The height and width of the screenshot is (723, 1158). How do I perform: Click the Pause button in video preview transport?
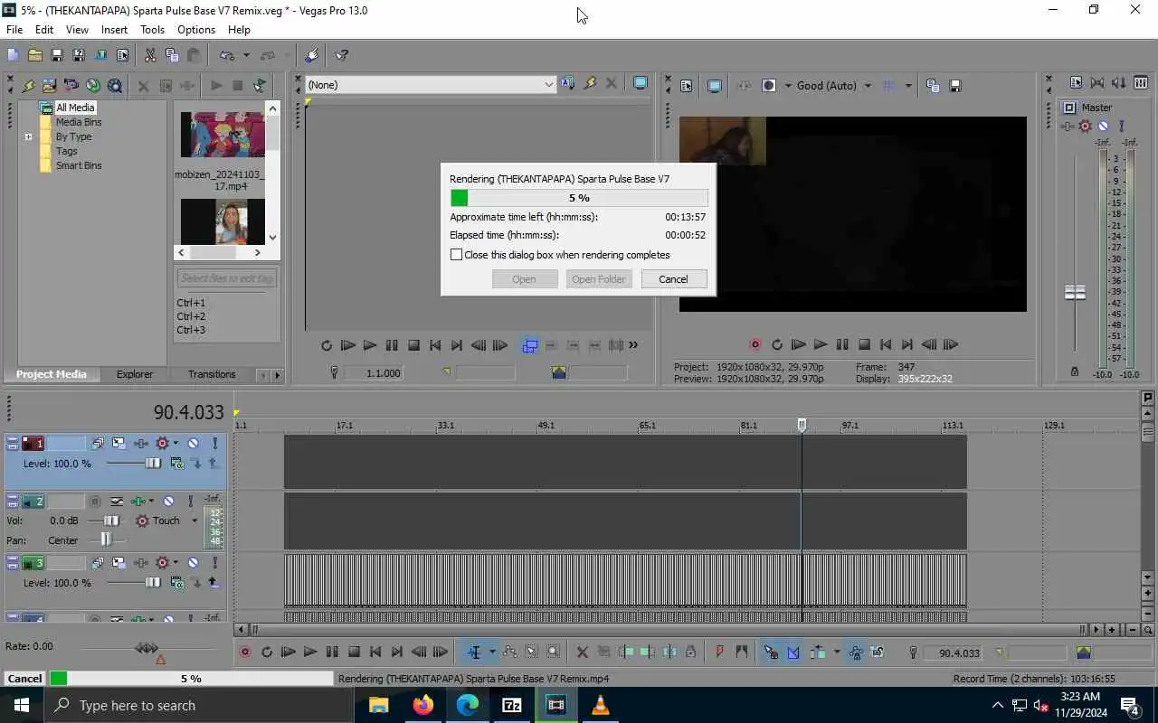coord(842,344)
